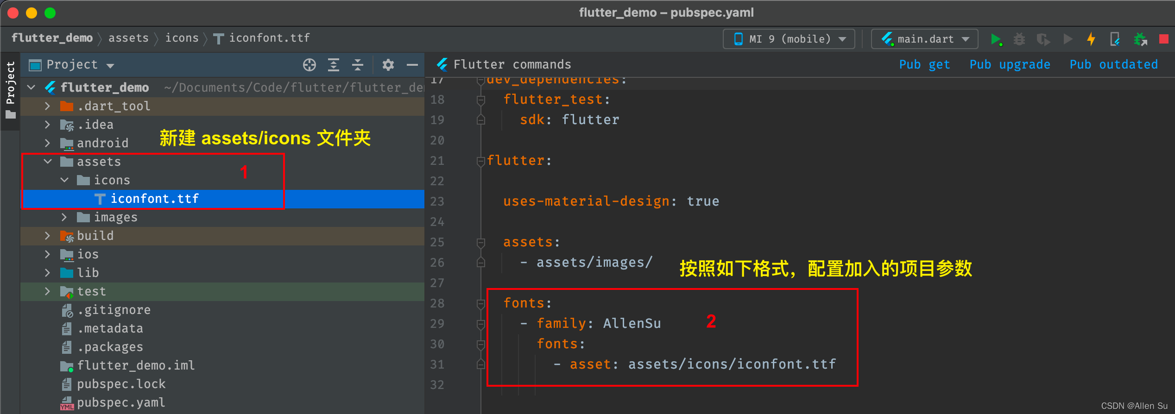Toggle fold marker on line 28 fonts:
Image resolution: width=1175 pixels, height=414 pixels.
pos(481,304)
